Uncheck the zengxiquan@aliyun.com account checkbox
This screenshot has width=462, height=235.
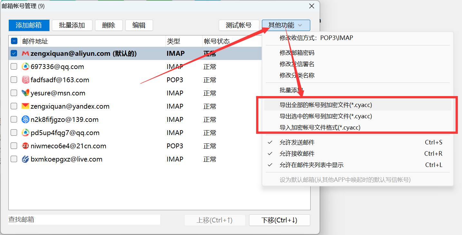coord(14,54)
